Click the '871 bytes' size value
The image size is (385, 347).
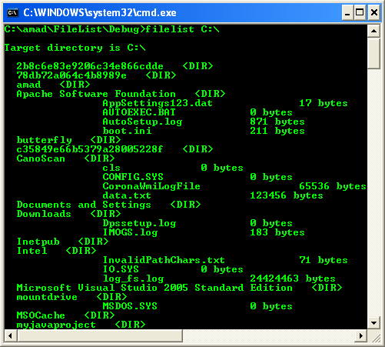click(x=277, y=122)
